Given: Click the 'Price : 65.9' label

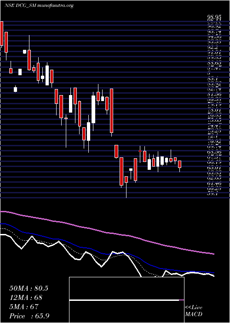Looking at the screenshot, I should tap(29, 316).
